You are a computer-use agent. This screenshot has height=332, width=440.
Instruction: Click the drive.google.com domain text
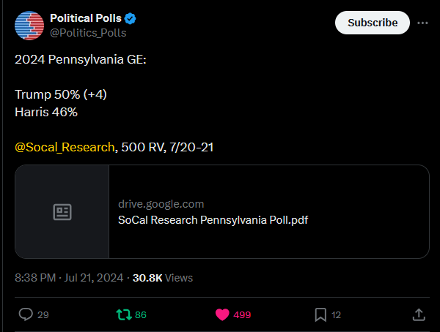pos(161,204)
